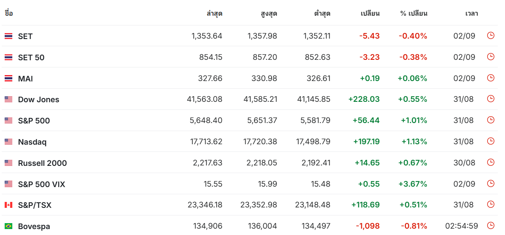
Task: Select the Nasdaq index name
Action: tap(32, 142)
